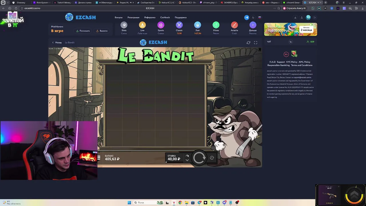The height and width of the screenshot is (206, 366).
Task: Open Google Chrome from taskbar
Action: click(180, 203)
